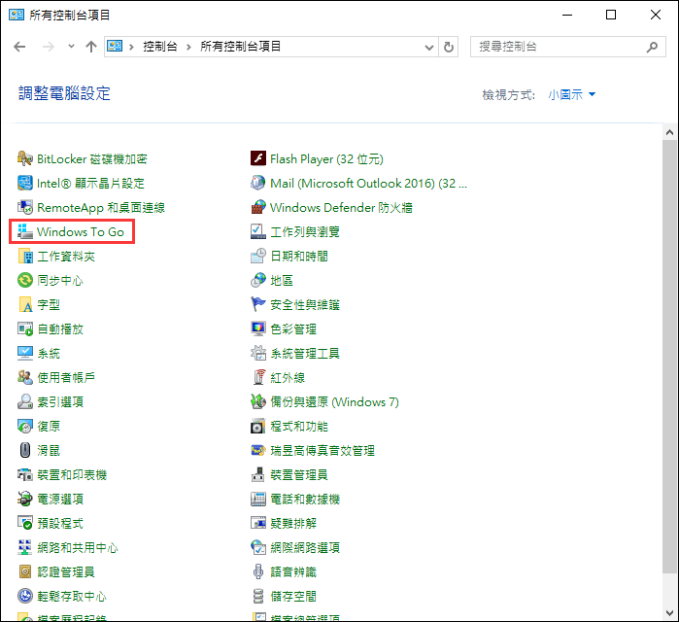Image resolution: width=679 pixels, height=622 pixels.
Task: Expand chevron after 控制台 in breadcrumb
Action: (188, 47)
